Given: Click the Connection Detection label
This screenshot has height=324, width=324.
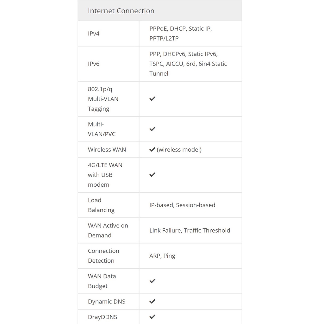Looking at the screenshot, I should (x=103, y=256).
